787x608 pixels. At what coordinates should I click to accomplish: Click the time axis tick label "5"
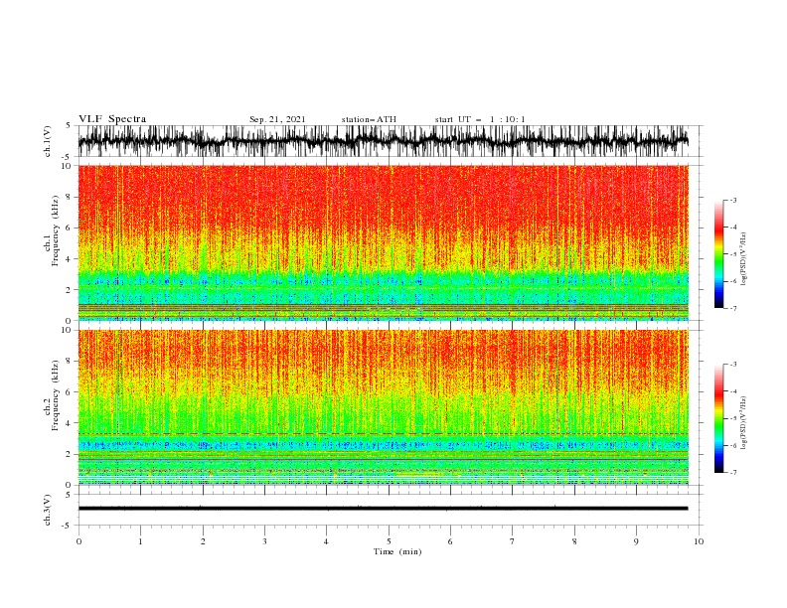[x=389, y=541]
